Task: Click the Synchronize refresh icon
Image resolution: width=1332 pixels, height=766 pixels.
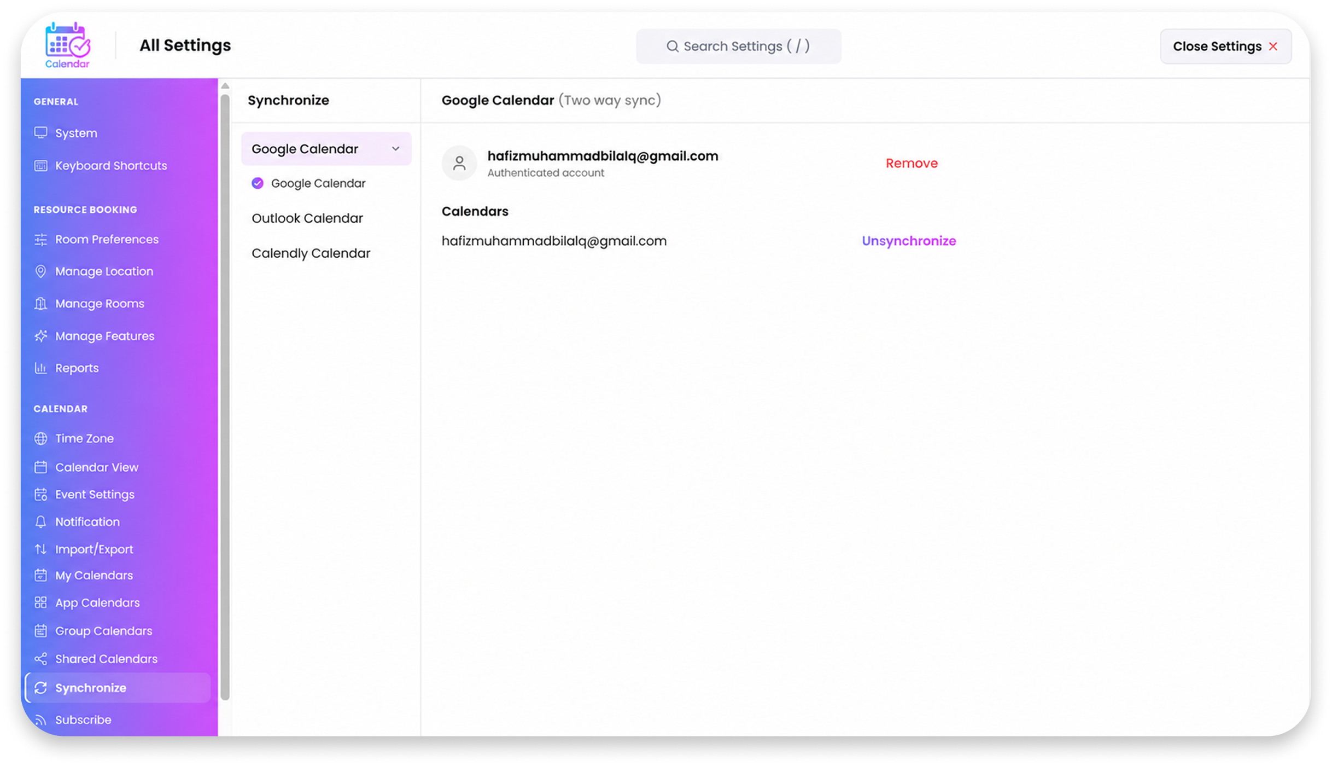Action: (40, 688)
